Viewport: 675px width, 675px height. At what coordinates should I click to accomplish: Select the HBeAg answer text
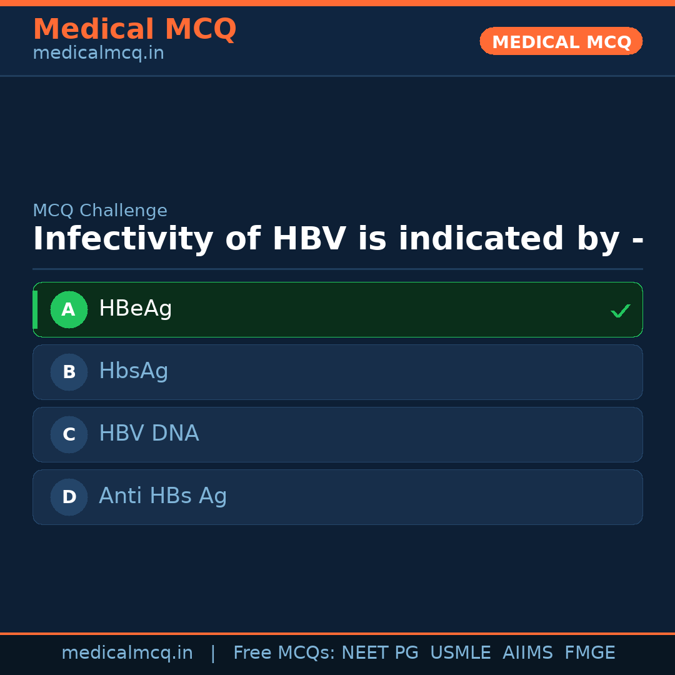135,309
